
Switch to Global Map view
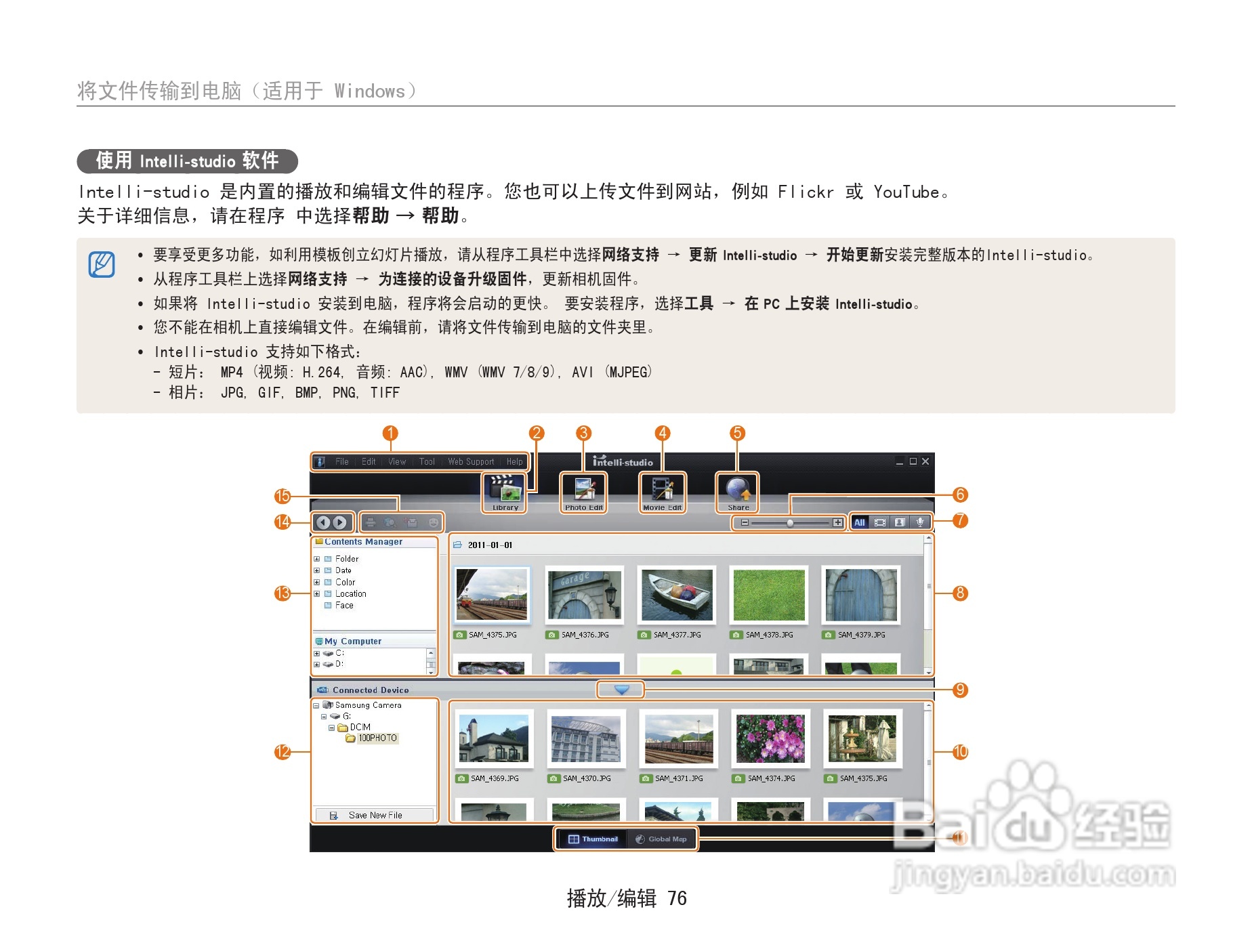[x=661, y=839]
